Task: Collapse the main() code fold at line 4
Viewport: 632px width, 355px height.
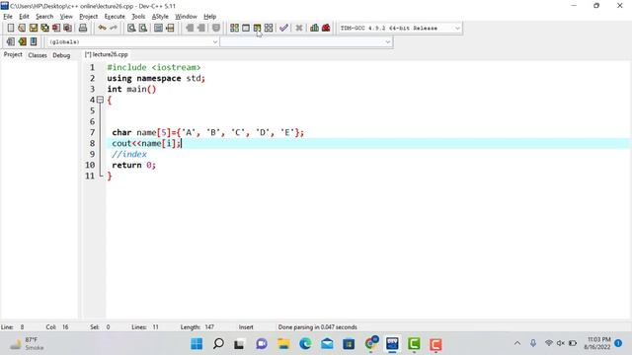Action: click(100, 100)
